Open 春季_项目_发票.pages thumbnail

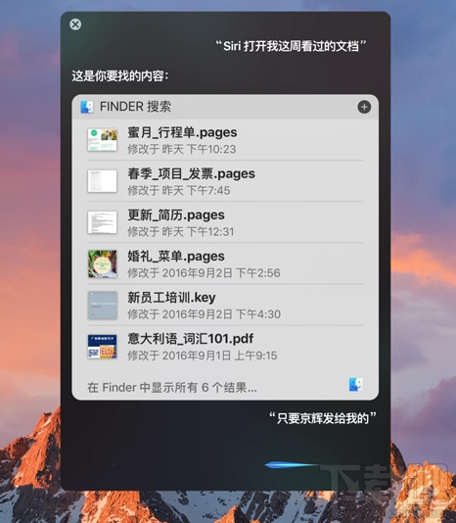pyautogui.click(x=103, y=181)
